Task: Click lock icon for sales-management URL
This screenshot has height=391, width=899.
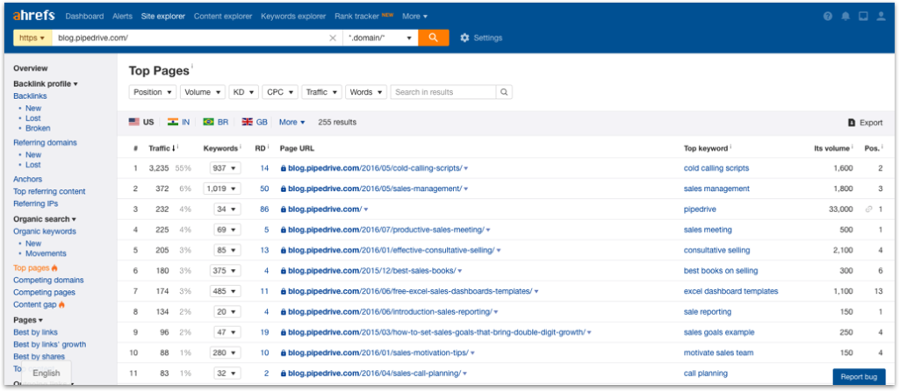Action: [x=284, y=188]
